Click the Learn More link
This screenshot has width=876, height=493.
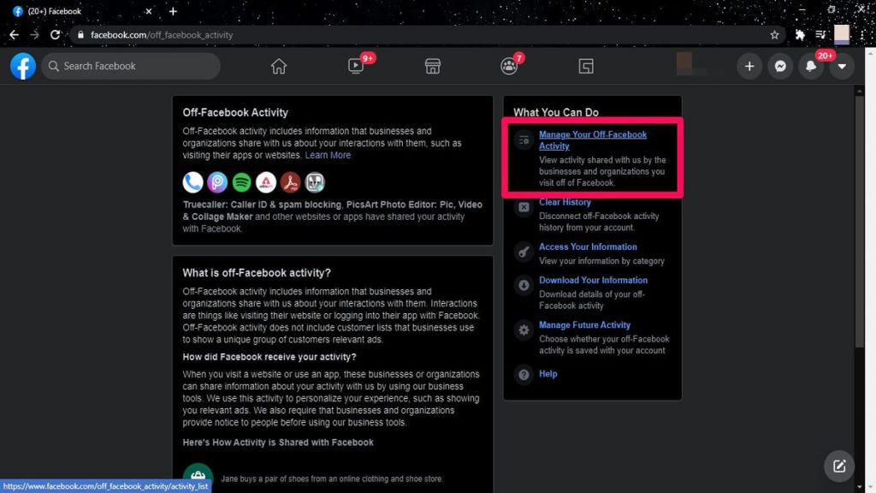(x=328, y=155)
